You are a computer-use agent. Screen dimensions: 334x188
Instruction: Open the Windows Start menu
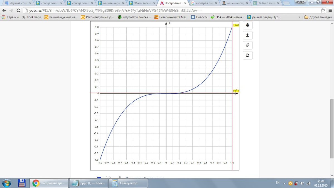click(6, 183)
